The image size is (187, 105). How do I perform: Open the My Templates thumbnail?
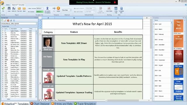179,41
